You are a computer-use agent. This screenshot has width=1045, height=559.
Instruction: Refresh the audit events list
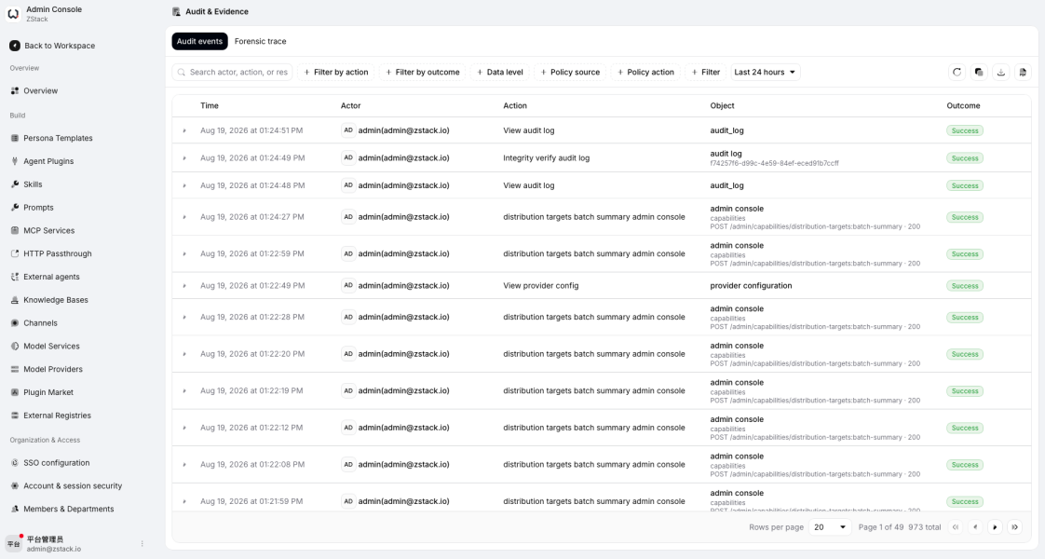click(957, 72)
